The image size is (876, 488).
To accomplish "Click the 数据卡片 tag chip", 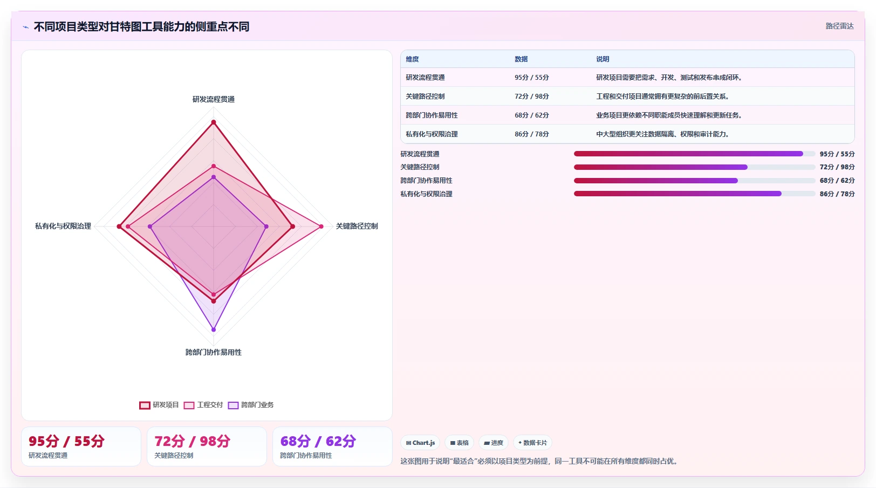I will [x=532, y=443].
